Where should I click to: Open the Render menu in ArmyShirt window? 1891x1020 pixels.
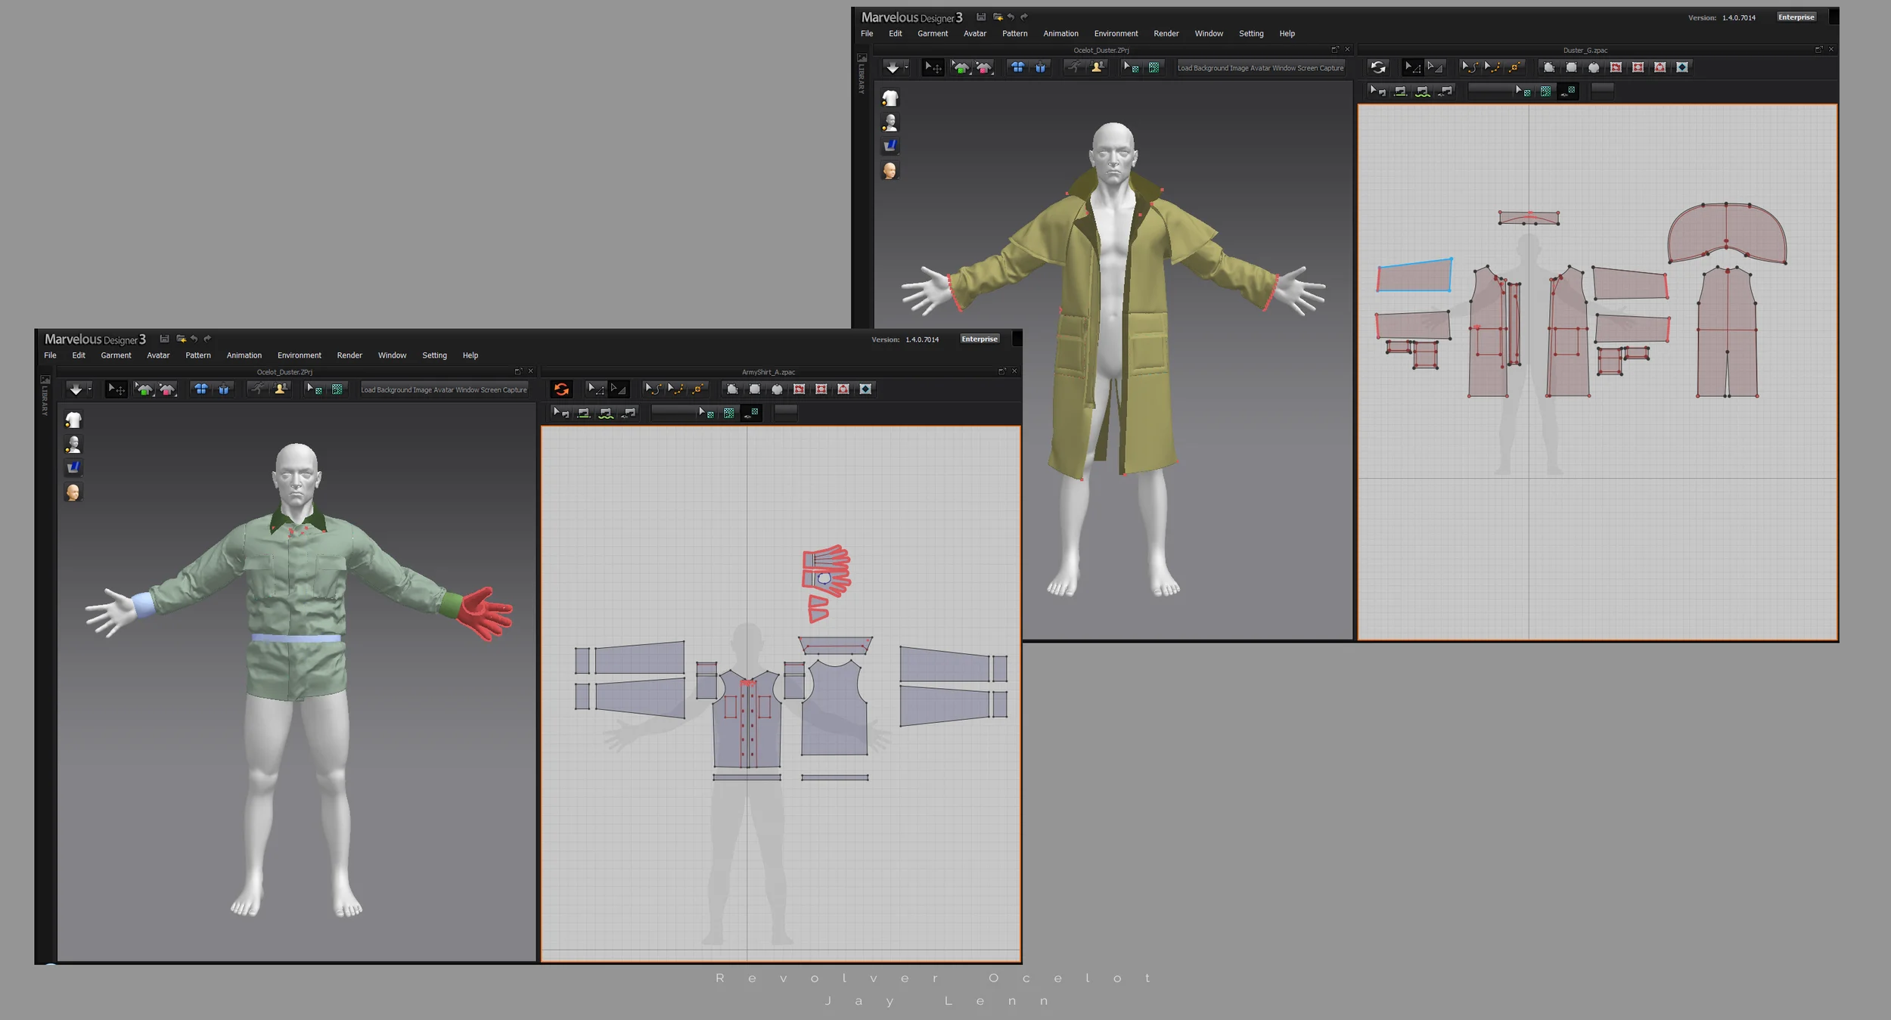click(x=349, y=355)
